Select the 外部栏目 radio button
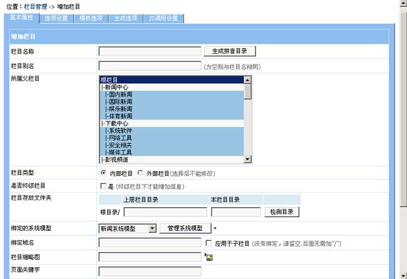 [140, 173]
